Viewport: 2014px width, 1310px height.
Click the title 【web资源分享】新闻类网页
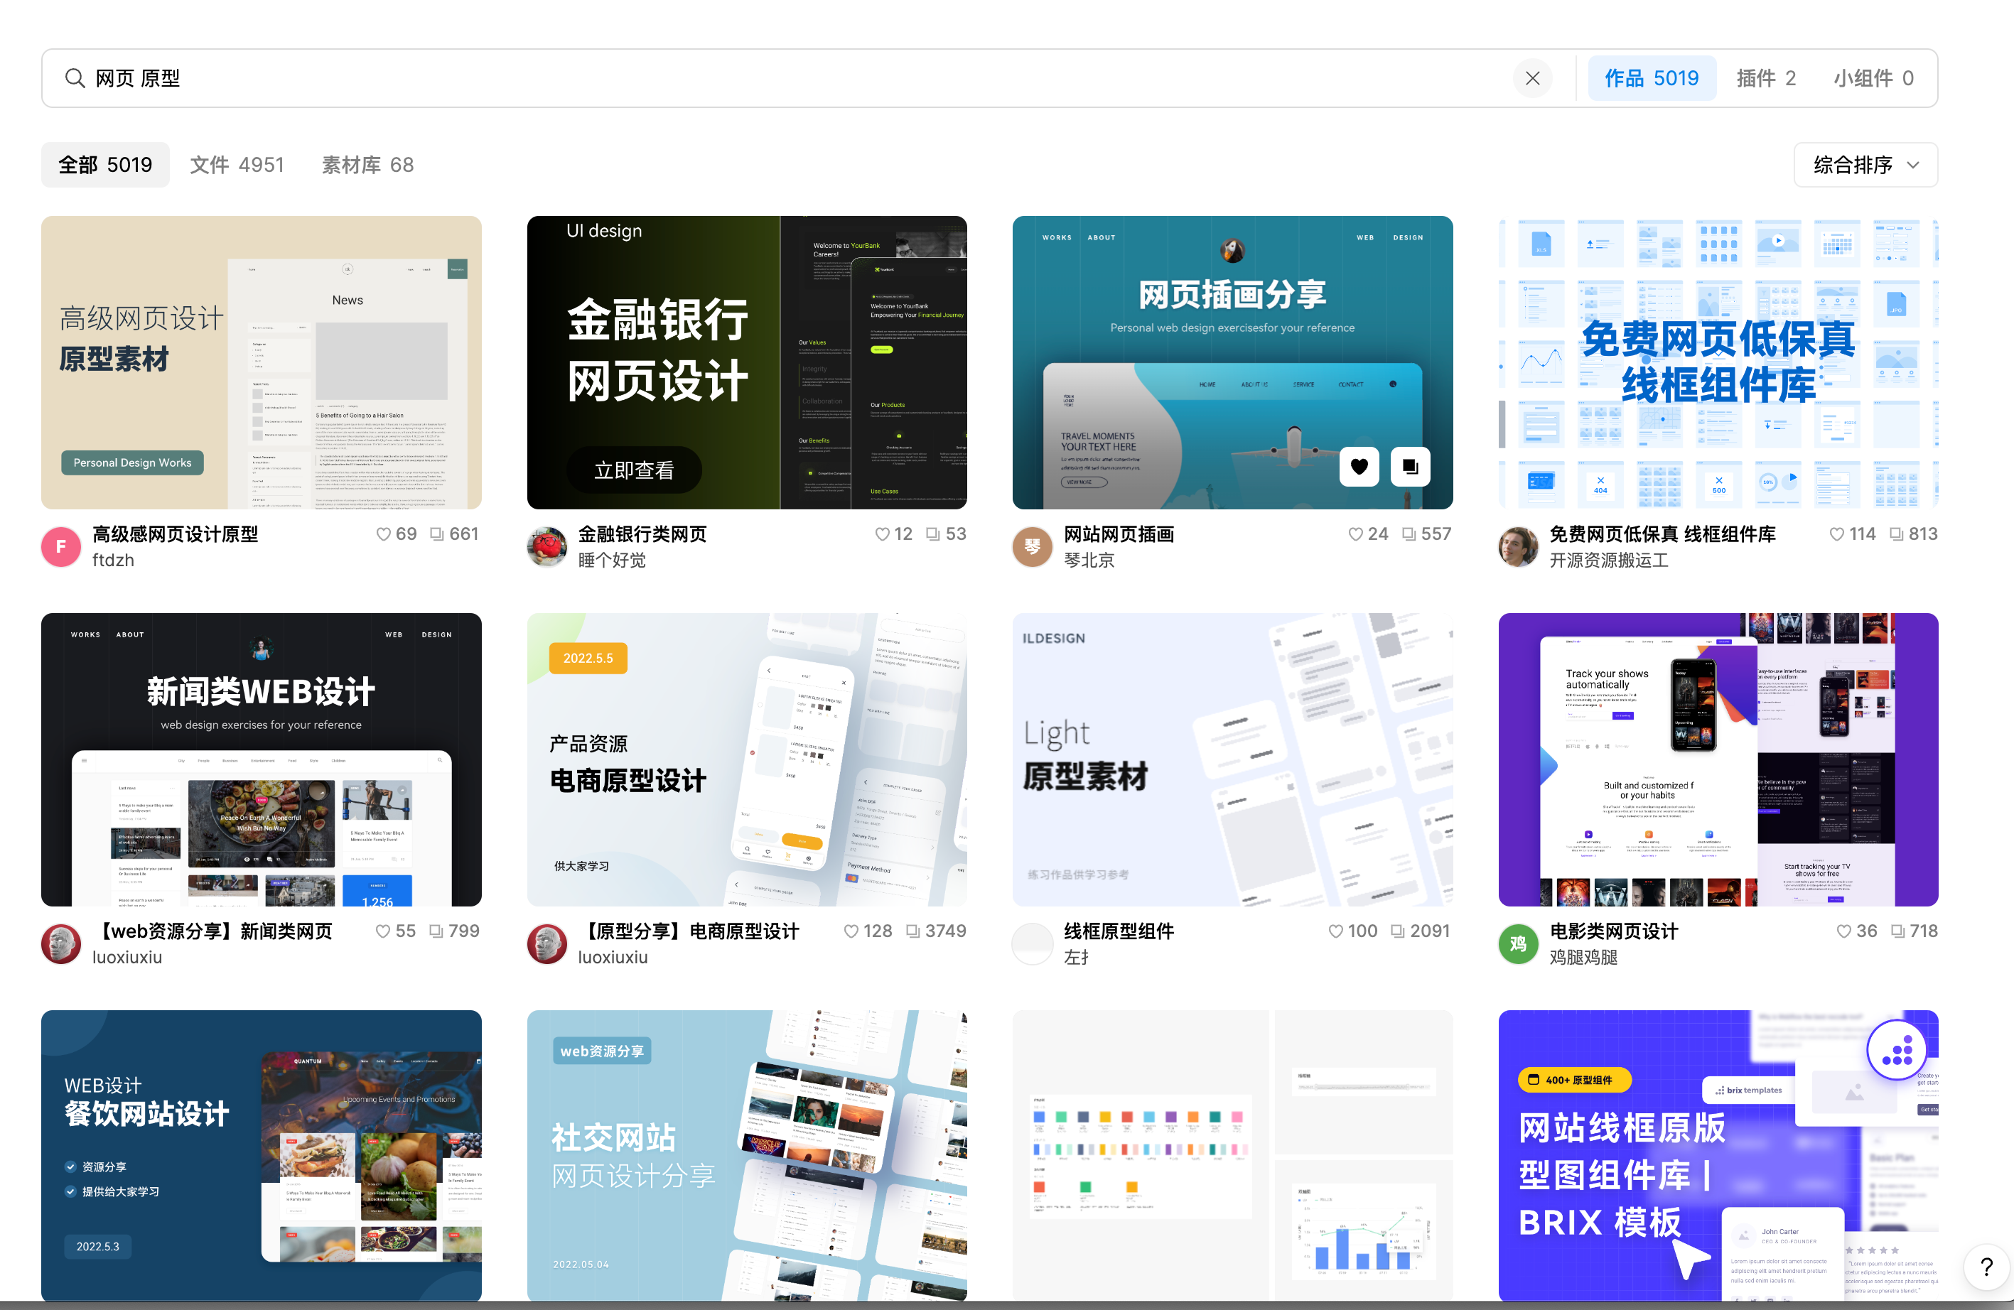click(212, 931)
